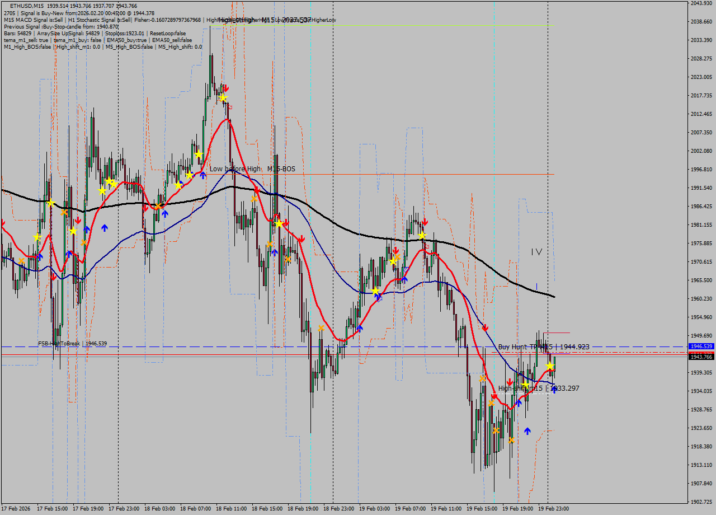Click the 2043.930 value on the price scale
716x515 pixels.
point(701,3)
